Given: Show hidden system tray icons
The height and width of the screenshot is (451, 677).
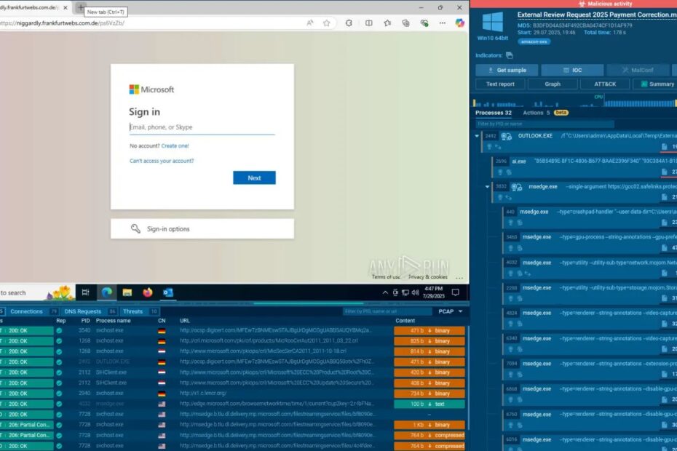Looking at the screenshot, I should coord(385,292).
